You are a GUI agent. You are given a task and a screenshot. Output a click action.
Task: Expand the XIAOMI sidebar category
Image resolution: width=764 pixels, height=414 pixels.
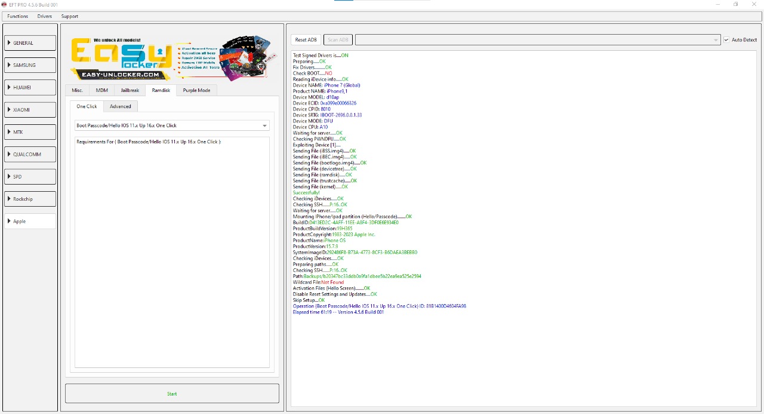(x=30, y=110)
